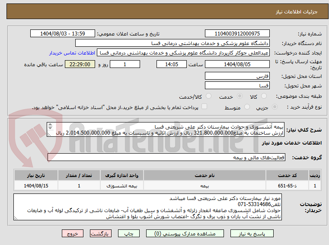Viewport: 329px width, 245px height.
Task: Click the 'ساعت باقی مانده' label
Action: coord(43,64)
